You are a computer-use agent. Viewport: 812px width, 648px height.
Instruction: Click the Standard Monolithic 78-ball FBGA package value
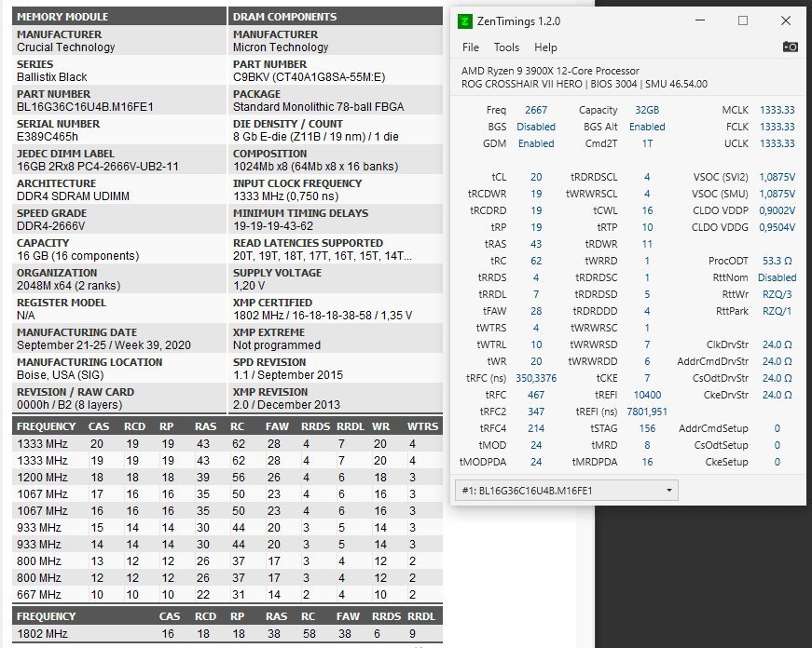(319, 107)
